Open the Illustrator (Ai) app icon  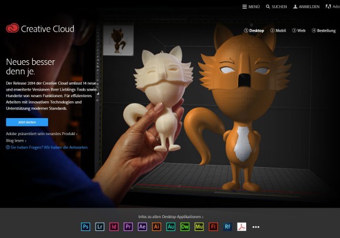tap(157, 227)
